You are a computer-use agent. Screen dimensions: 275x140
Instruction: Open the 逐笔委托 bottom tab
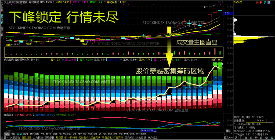[49, 138]
